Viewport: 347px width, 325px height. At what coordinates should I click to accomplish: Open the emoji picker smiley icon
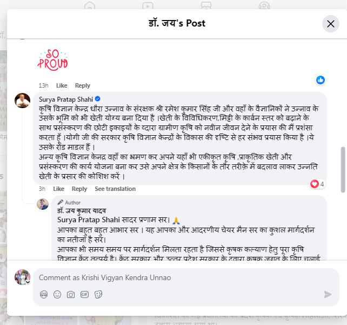(x=57, y=295)
